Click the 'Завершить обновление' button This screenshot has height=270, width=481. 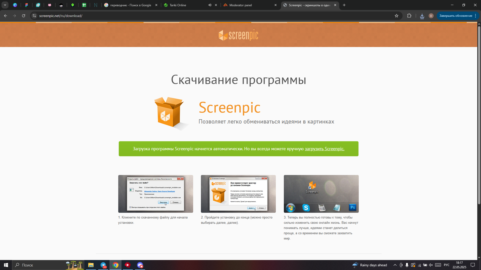pyautogui.click(x=455, y=16)
